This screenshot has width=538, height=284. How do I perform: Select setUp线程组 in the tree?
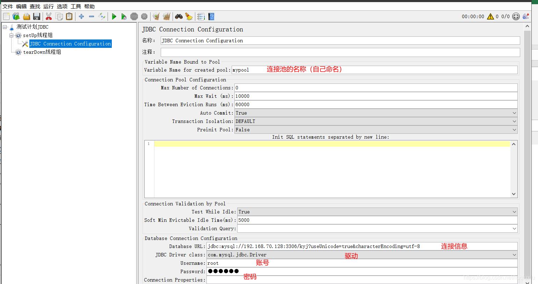(x=38, y=35)
